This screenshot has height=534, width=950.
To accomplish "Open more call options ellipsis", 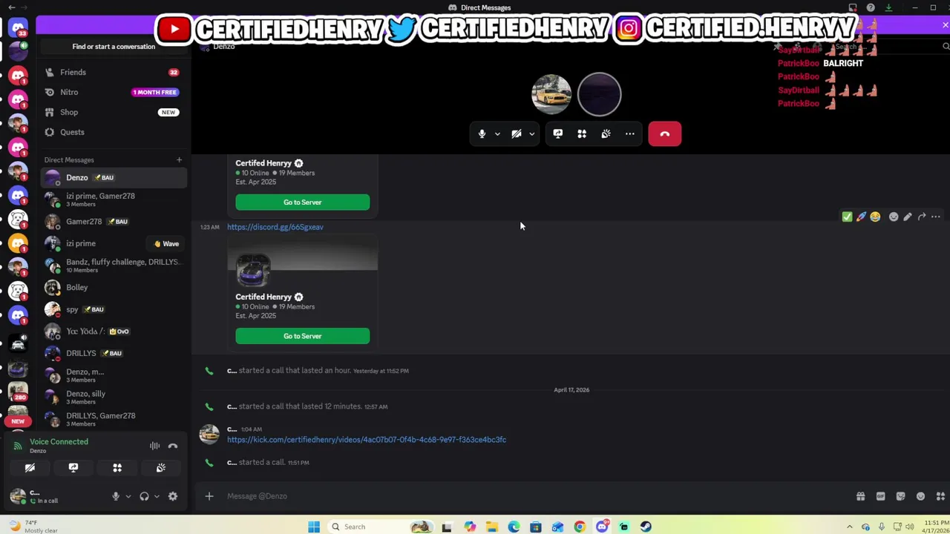I will 629,134.
